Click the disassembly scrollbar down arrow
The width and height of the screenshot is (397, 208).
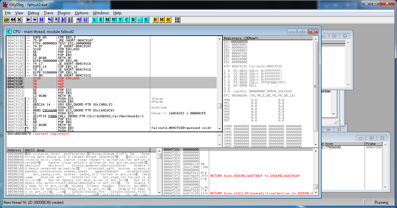[219, 129]
